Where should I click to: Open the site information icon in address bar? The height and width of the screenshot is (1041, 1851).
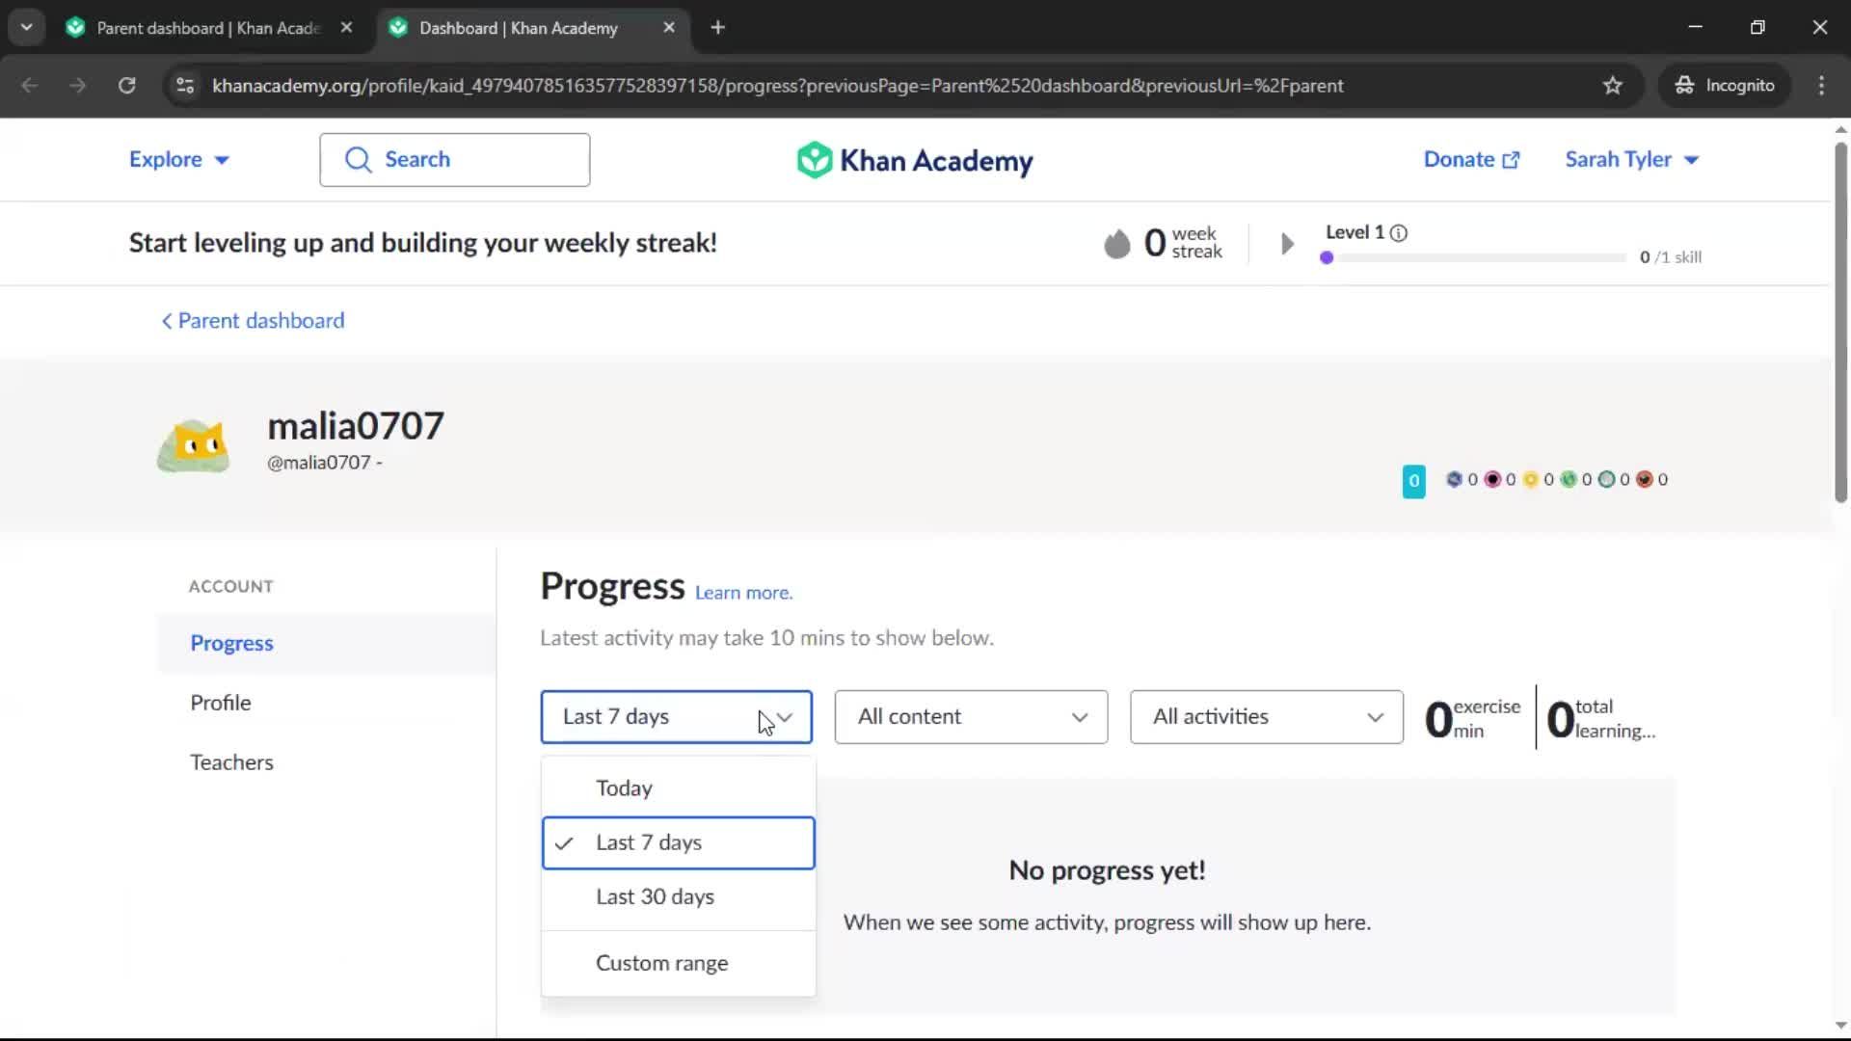click(185, 86)
